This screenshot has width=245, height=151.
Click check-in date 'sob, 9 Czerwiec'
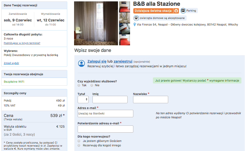(x=18, y=20)
